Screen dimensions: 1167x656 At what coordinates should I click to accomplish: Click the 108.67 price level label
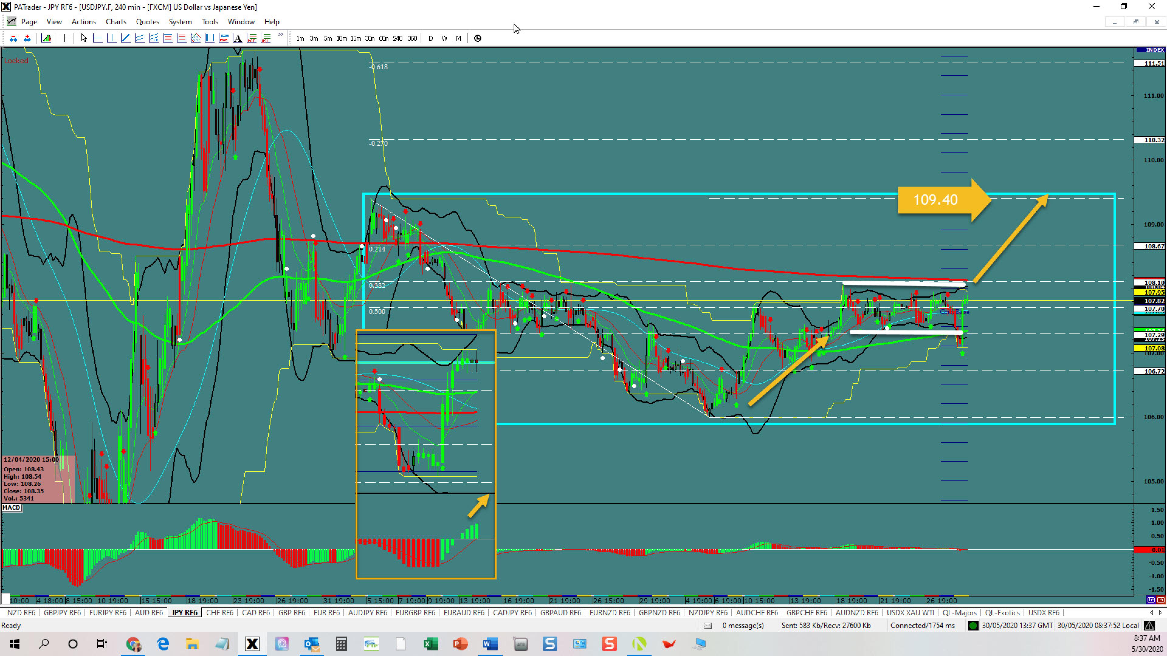[1150, 246]
